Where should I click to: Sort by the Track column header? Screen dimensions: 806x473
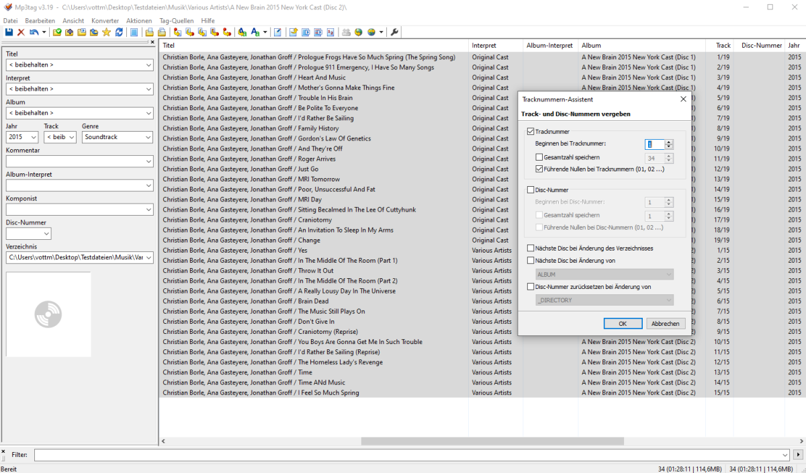pos(719,46)
